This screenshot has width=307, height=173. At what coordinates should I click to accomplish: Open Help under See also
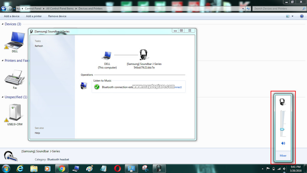click(x=37, y=133)
